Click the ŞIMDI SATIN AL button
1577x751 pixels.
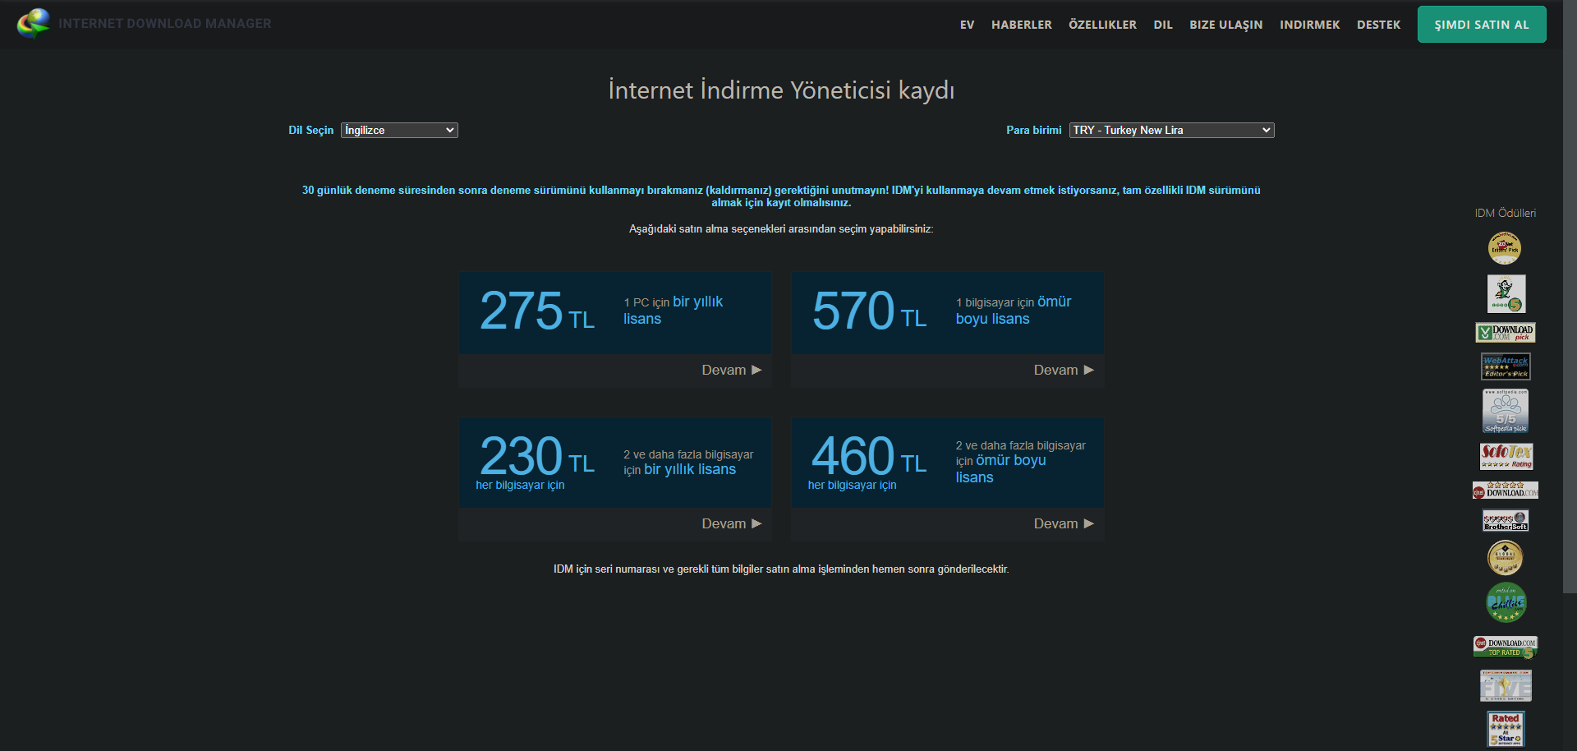tap(1482, 24)
